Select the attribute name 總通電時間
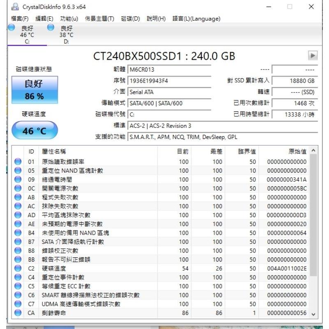 (57, 180)
